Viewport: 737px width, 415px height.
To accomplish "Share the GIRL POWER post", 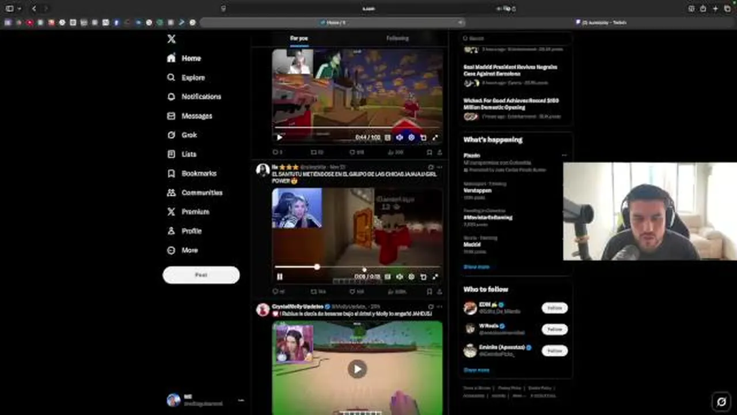I will [439, 292].
